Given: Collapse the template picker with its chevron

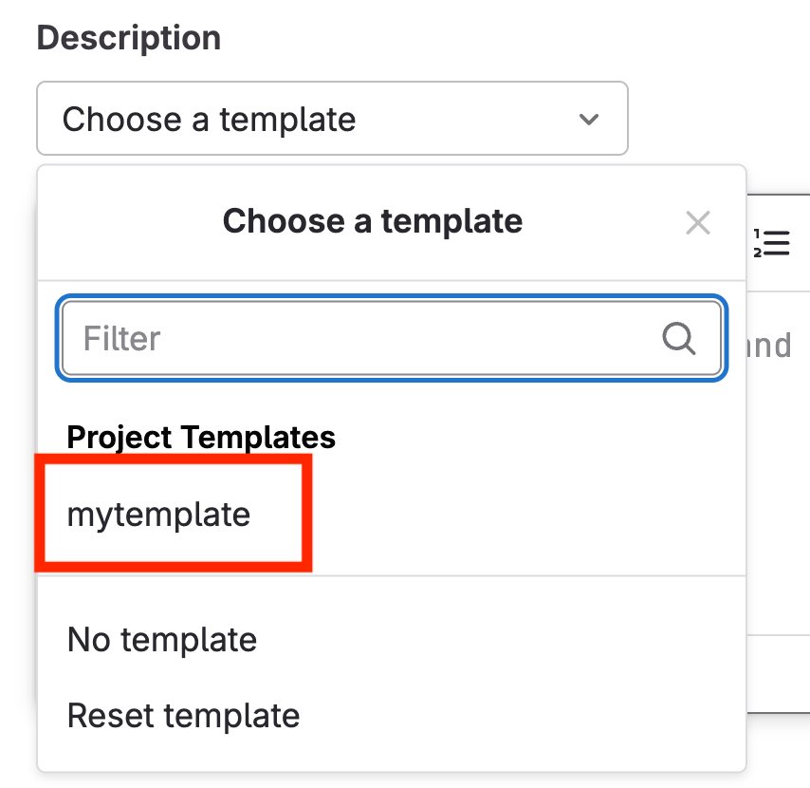Looking at the screenshot, I should click(589, 120).
